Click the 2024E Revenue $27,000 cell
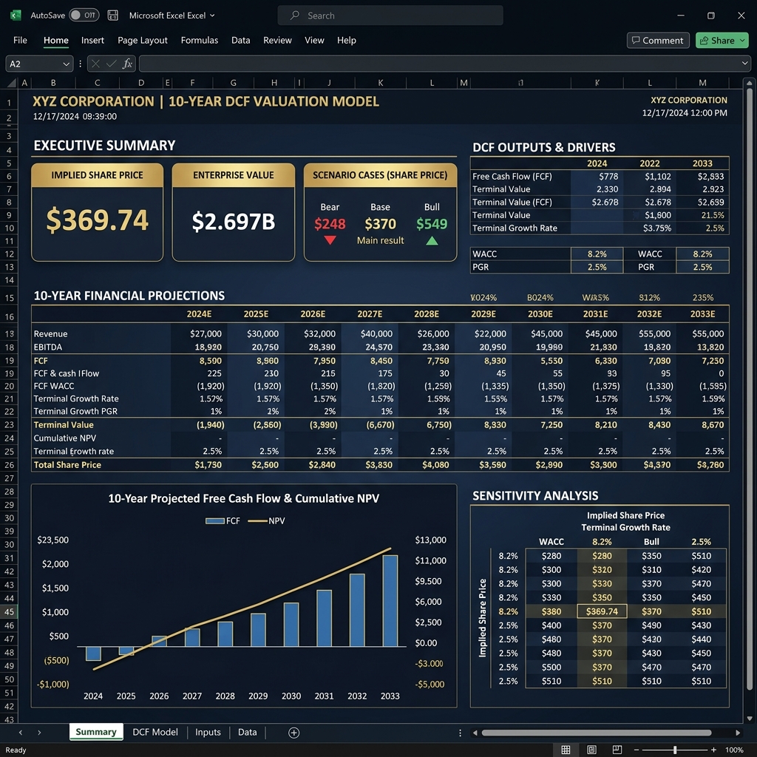Screen dimensions: 757x757 click(x=206, y=333)
